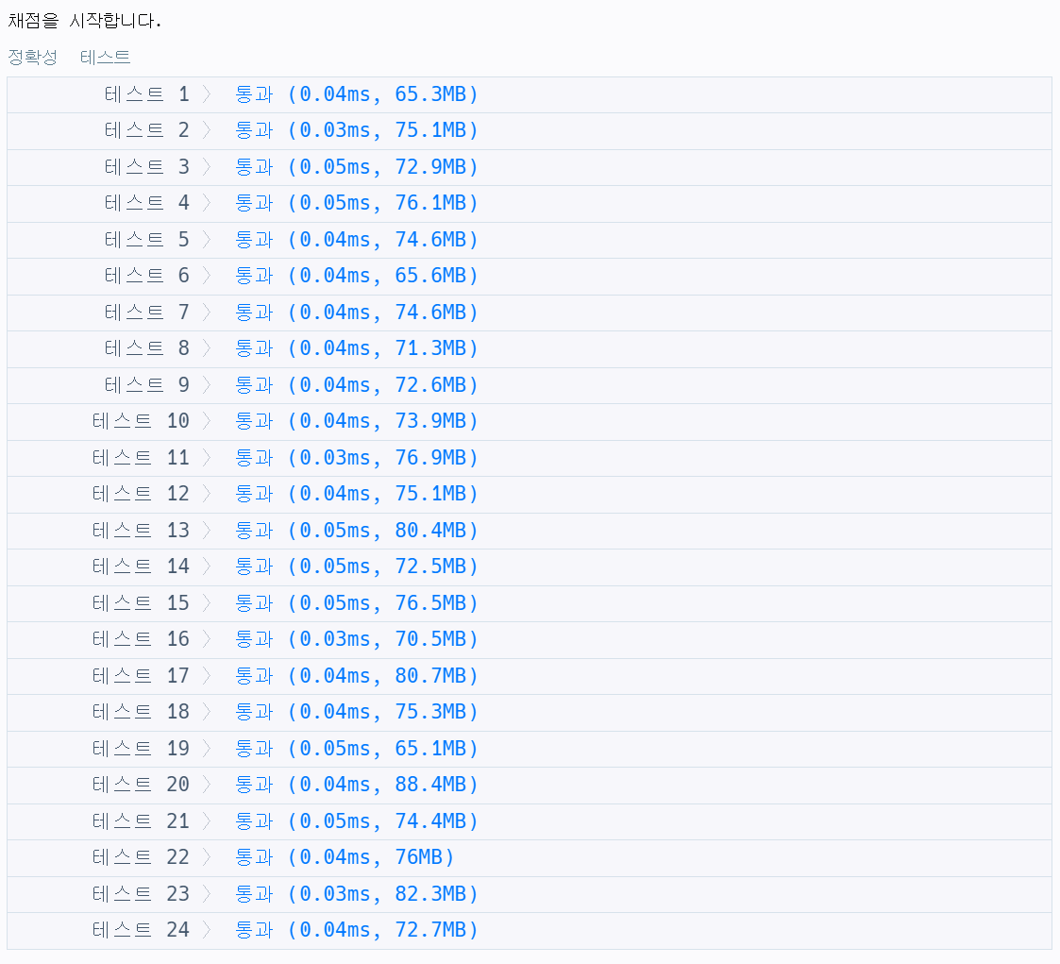
Task: Click the result text of 테스트 5
Action: (x=356, y=239)
